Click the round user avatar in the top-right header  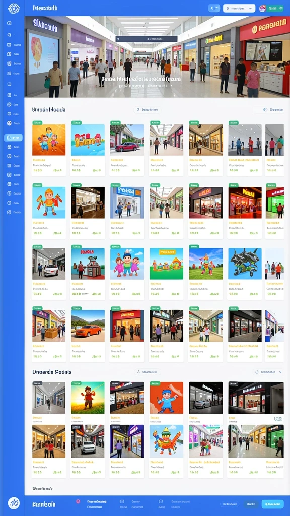click(262, 8)
